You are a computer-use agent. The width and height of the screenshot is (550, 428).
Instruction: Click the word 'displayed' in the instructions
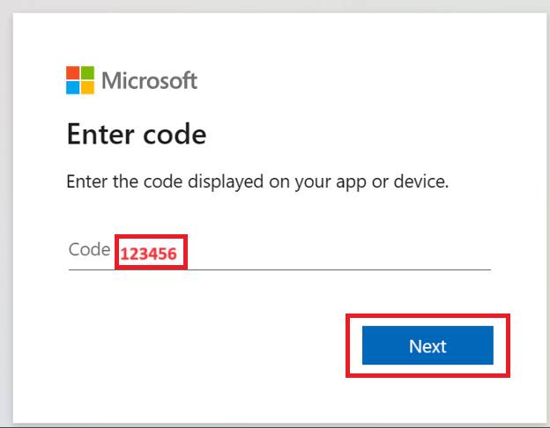226,182
